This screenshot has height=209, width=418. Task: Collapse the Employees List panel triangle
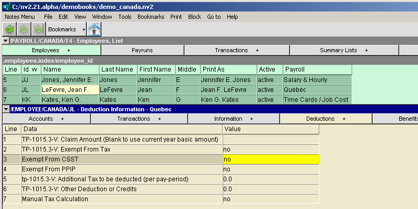coord(5,41)
